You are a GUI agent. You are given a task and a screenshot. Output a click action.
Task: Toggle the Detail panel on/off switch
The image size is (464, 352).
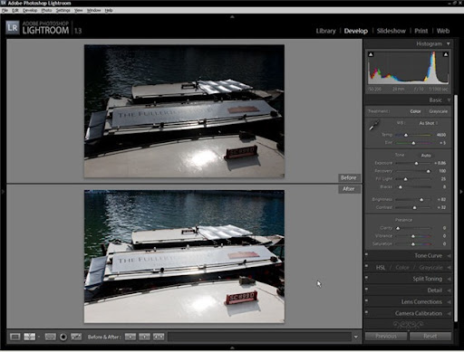tap(366, 289)
